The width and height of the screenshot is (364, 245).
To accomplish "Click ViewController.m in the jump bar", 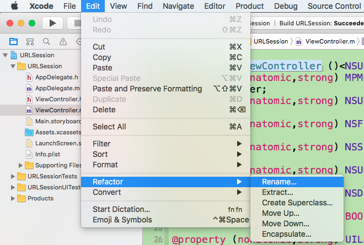I will point(330,41).
